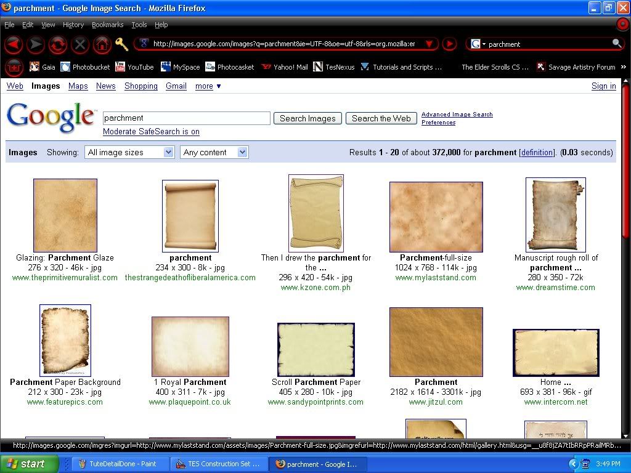Open Advanced Image Search link
Image resolution: width=631 pixels, height=473 pixels.
click(x=457, y=115)
